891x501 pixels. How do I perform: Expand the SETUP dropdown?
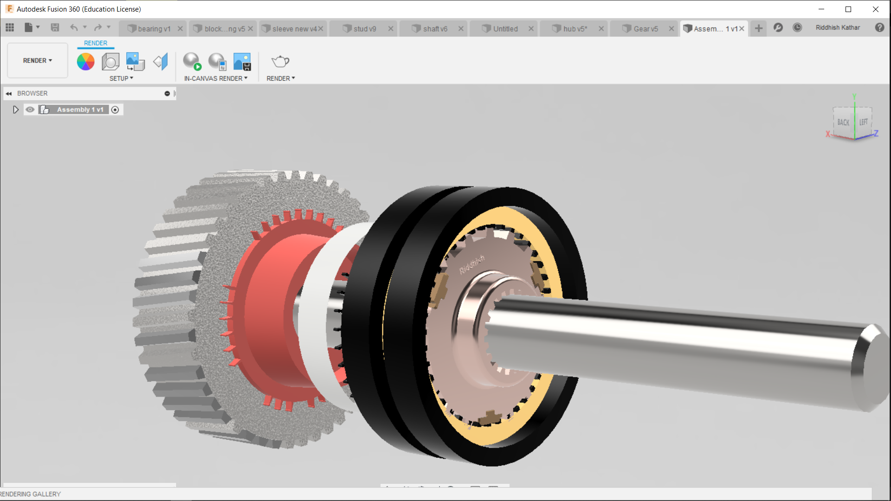point(121,78)
